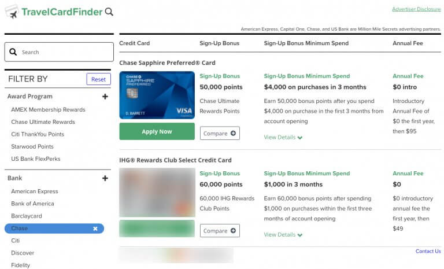Open the Chase Sapphire Preferred card image
Viewport: 444px width, 269px height.
(x=157, y=95)
